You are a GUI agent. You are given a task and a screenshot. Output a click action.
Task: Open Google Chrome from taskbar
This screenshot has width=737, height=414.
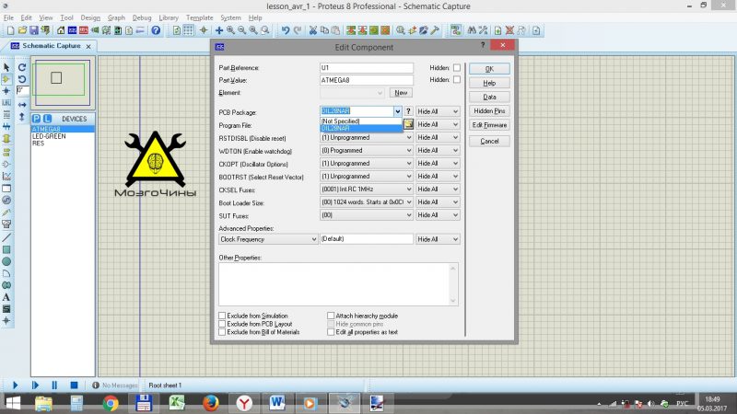click(111, 403)
